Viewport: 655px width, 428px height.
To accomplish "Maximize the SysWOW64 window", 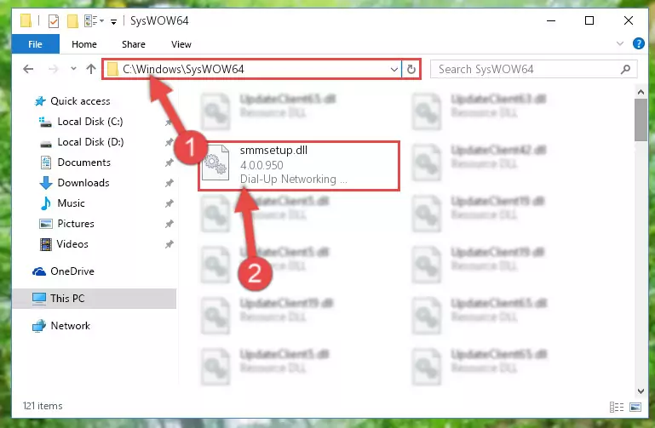I will [589, 20].
